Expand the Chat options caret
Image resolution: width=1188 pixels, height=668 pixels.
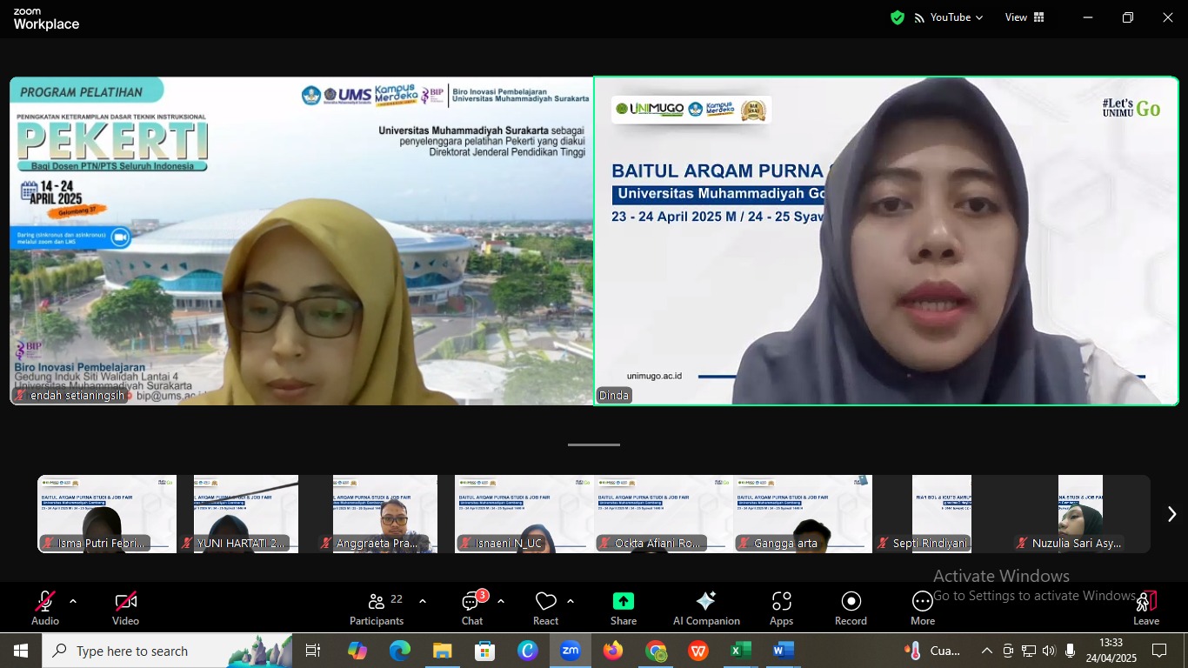click(501, 601)
